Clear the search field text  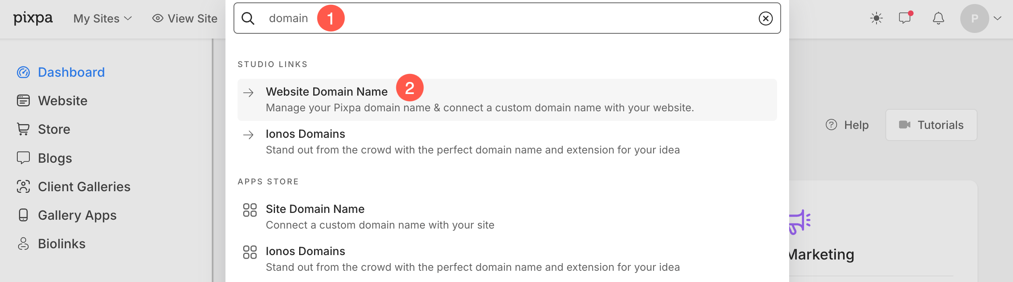tap(765, 18)
